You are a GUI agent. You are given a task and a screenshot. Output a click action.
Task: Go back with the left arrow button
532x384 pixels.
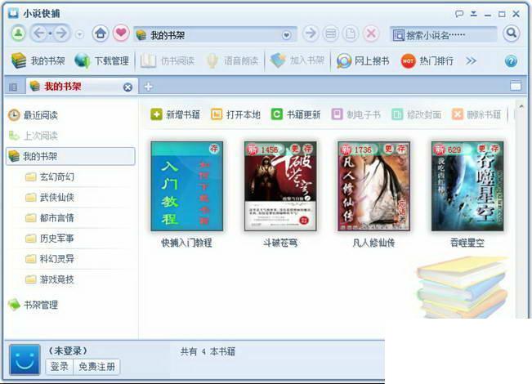coord(39,33)
